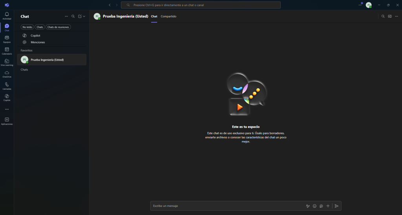The height and width of the screenshot is (215, 402).
Task: Open the Actividad notifications bell
Action: (x=7, y=15)
